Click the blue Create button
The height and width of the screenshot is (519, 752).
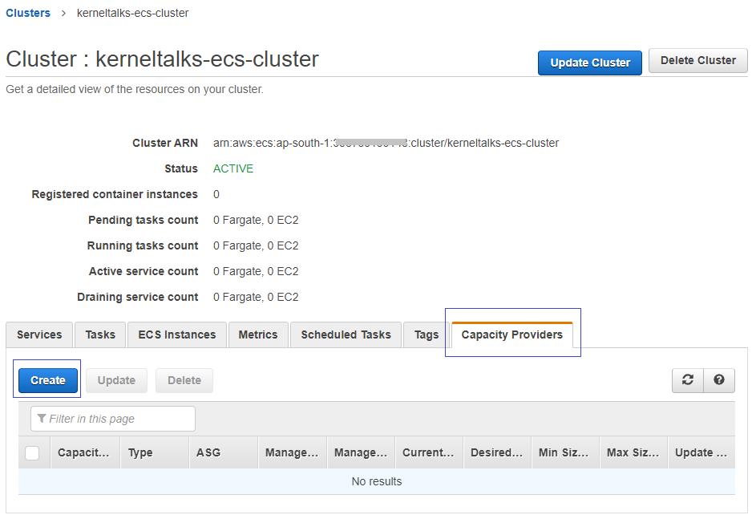point(48,380)
